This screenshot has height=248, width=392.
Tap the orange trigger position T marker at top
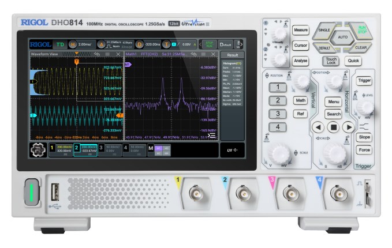(77, 62)
